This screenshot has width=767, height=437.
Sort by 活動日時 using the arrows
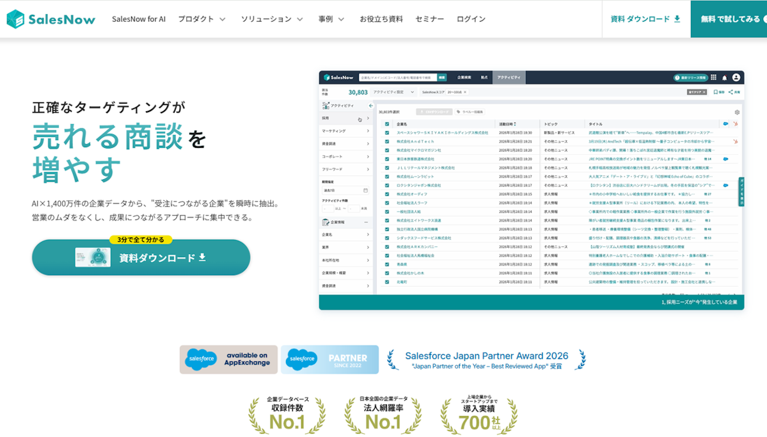[x=515, y=124]
